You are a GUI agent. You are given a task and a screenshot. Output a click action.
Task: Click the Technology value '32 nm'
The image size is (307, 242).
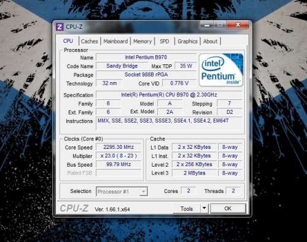(109, 83)
